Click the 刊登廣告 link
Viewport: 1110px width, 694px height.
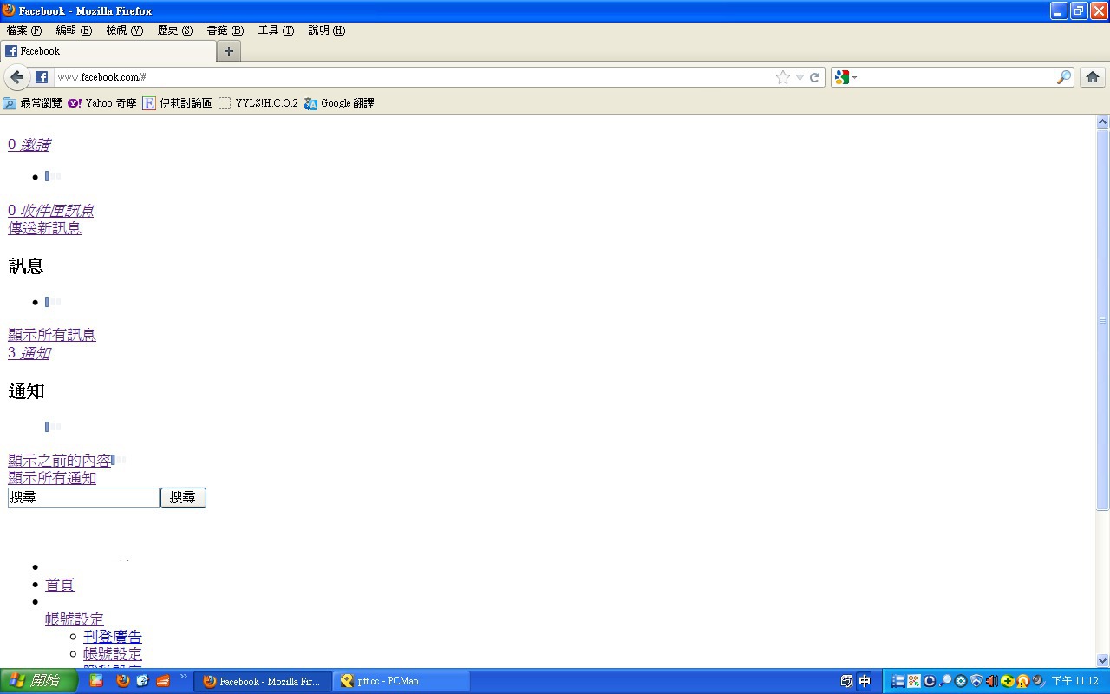point(113,637)
